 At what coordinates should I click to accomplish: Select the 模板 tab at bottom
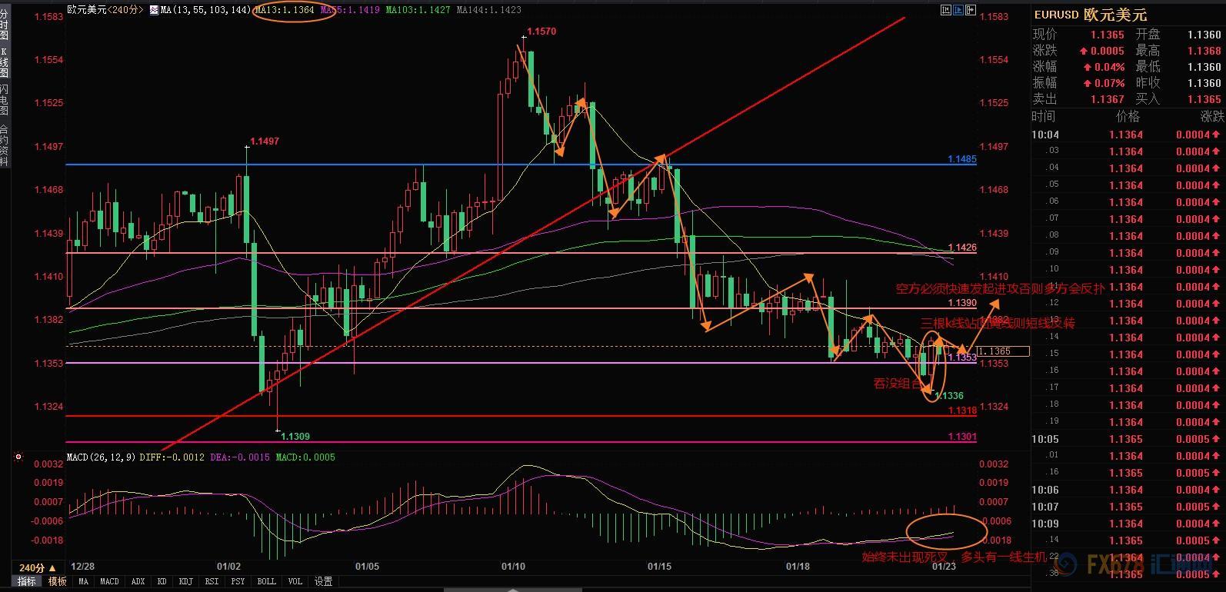[58, 582]
